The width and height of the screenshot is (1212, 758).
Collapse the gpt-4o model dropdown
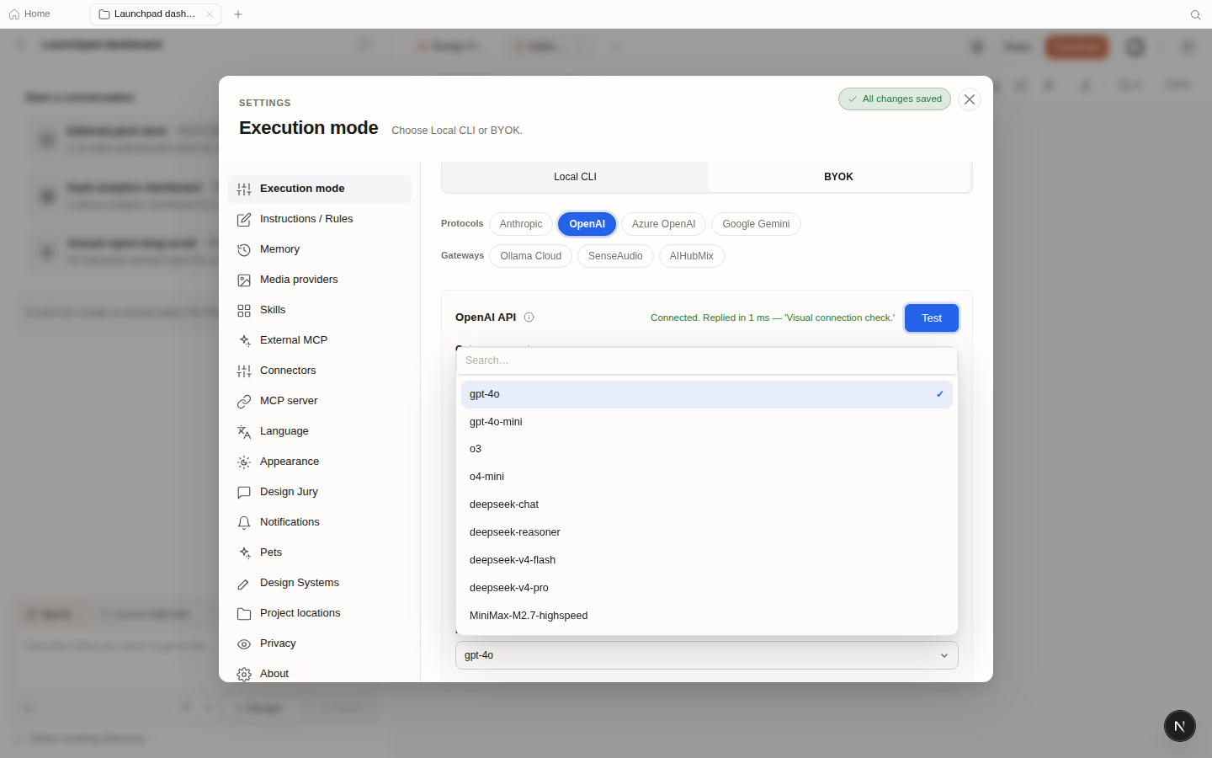(x=707, y=655)
